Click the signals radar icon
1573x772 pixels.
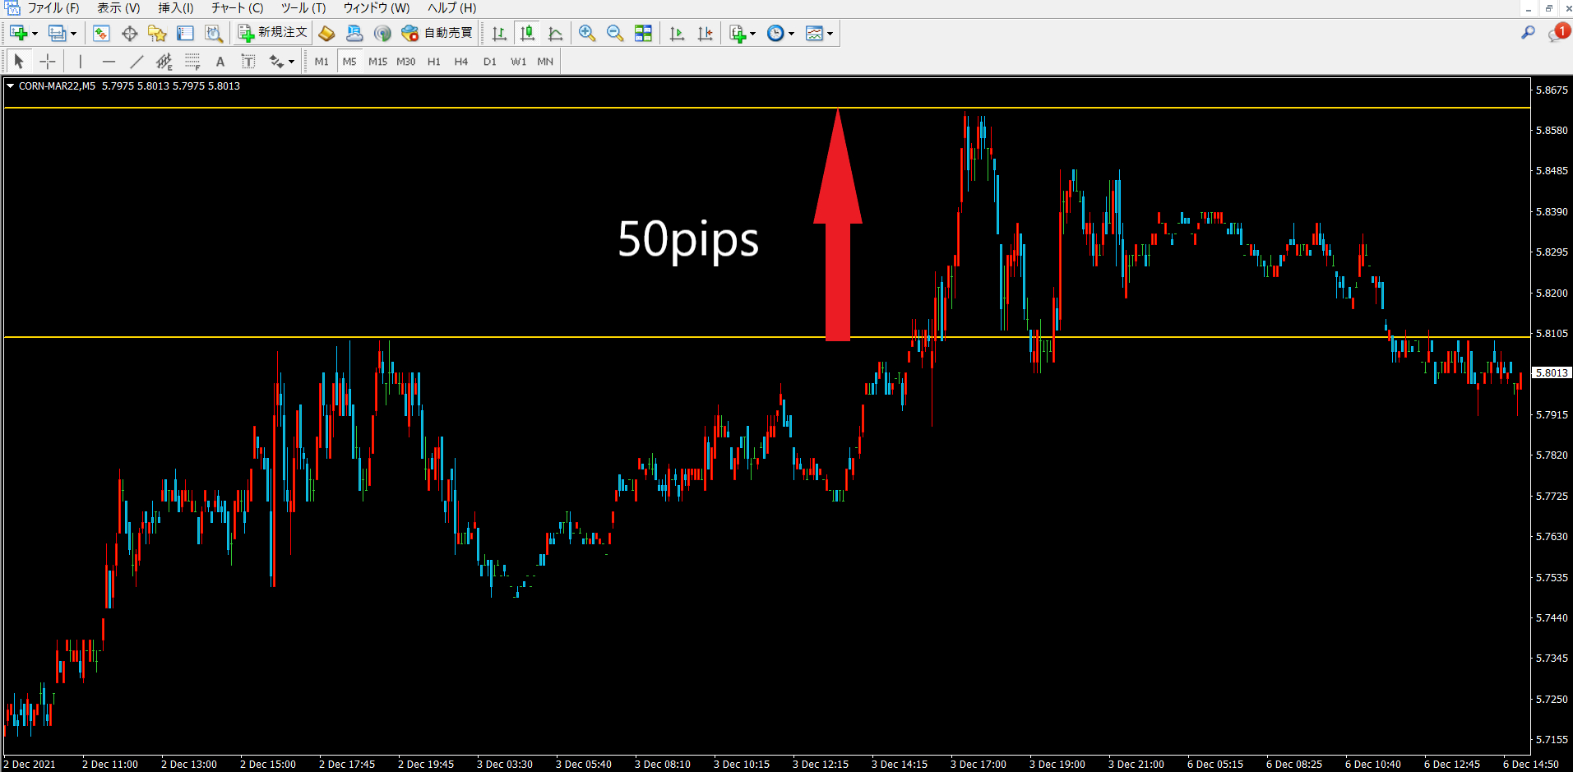tap(382, 33)
